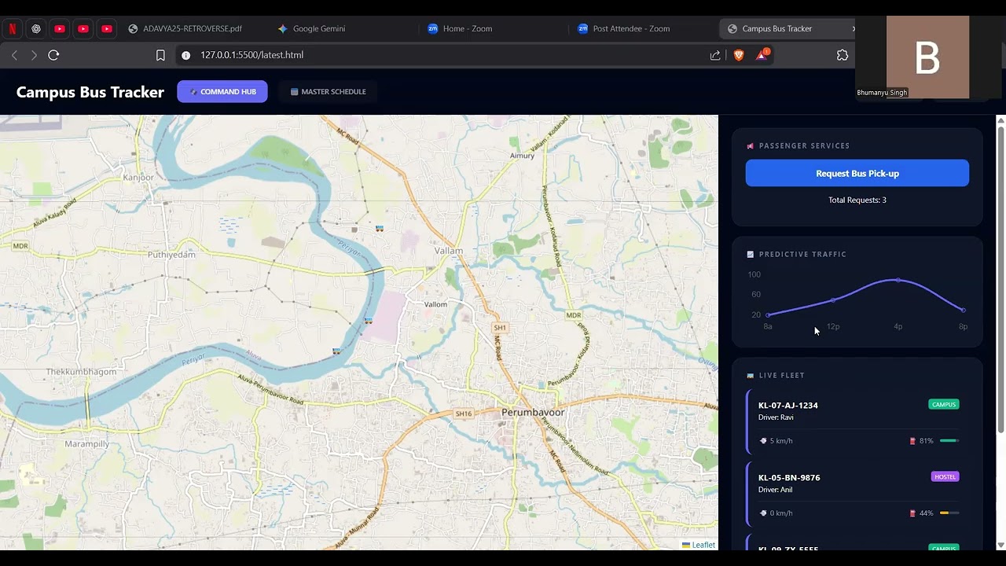Open the Command Hub view
1006x566 pixels.
coord(222,91)
